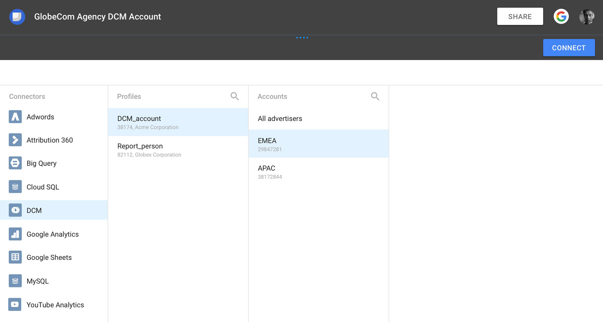Click the Data Studio logo icon
The height and width of the screenshot is (322, 603).
[17, 17]
